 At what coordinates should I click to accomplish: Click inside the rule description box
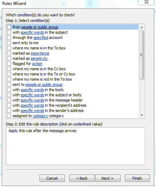(x=75, y=146)
